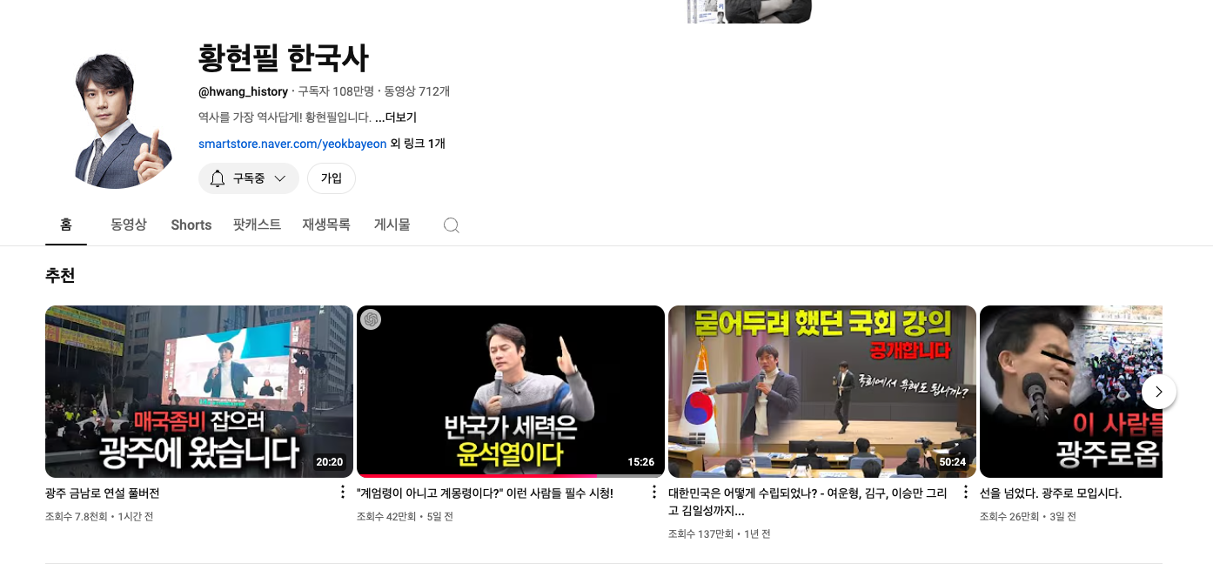Viewport: 1213px width, 577px height.
Task: Click the next arrow to see more recommended videos
Action: 1158,392
